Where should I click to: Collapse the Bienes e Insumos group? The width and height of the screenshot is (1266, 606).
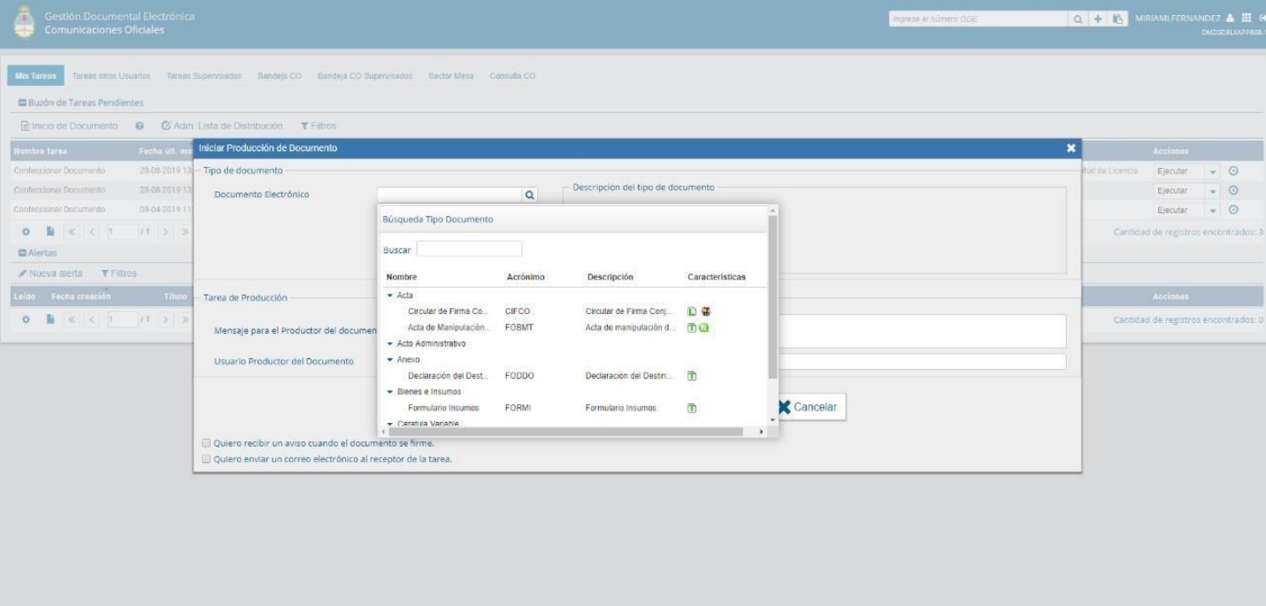pyautogui.click(x=390, y=392)
